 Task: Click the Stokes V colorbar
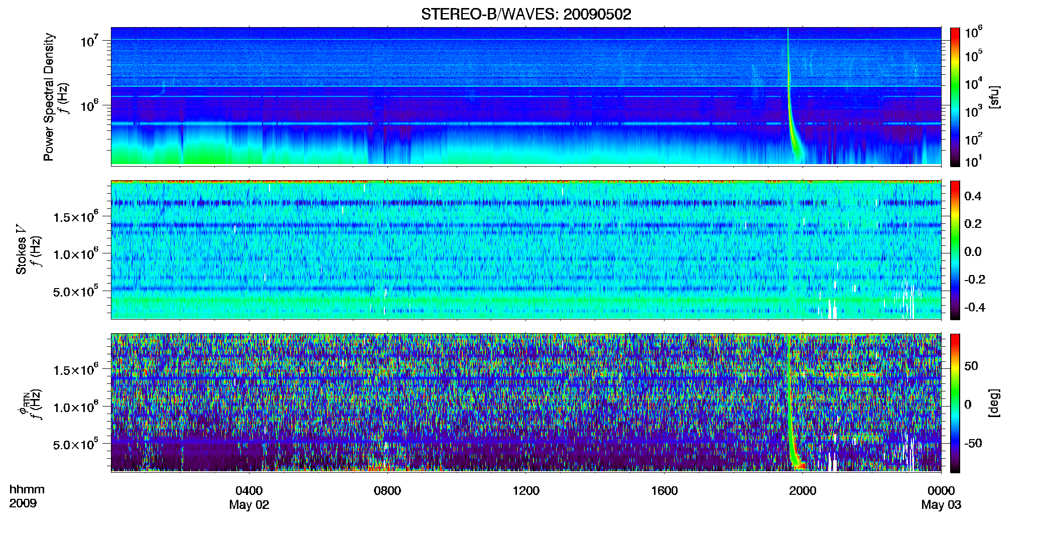955,250
